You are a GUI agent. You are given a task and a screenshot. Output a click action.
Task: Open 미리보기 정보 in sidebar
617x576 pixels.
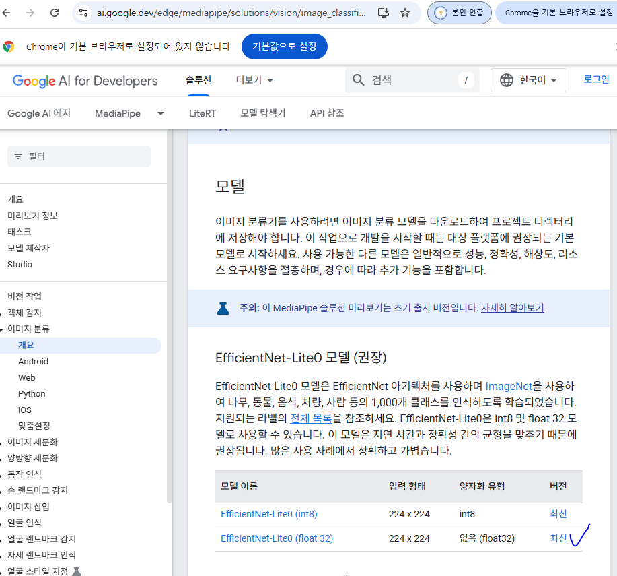(x=33, y=216)
